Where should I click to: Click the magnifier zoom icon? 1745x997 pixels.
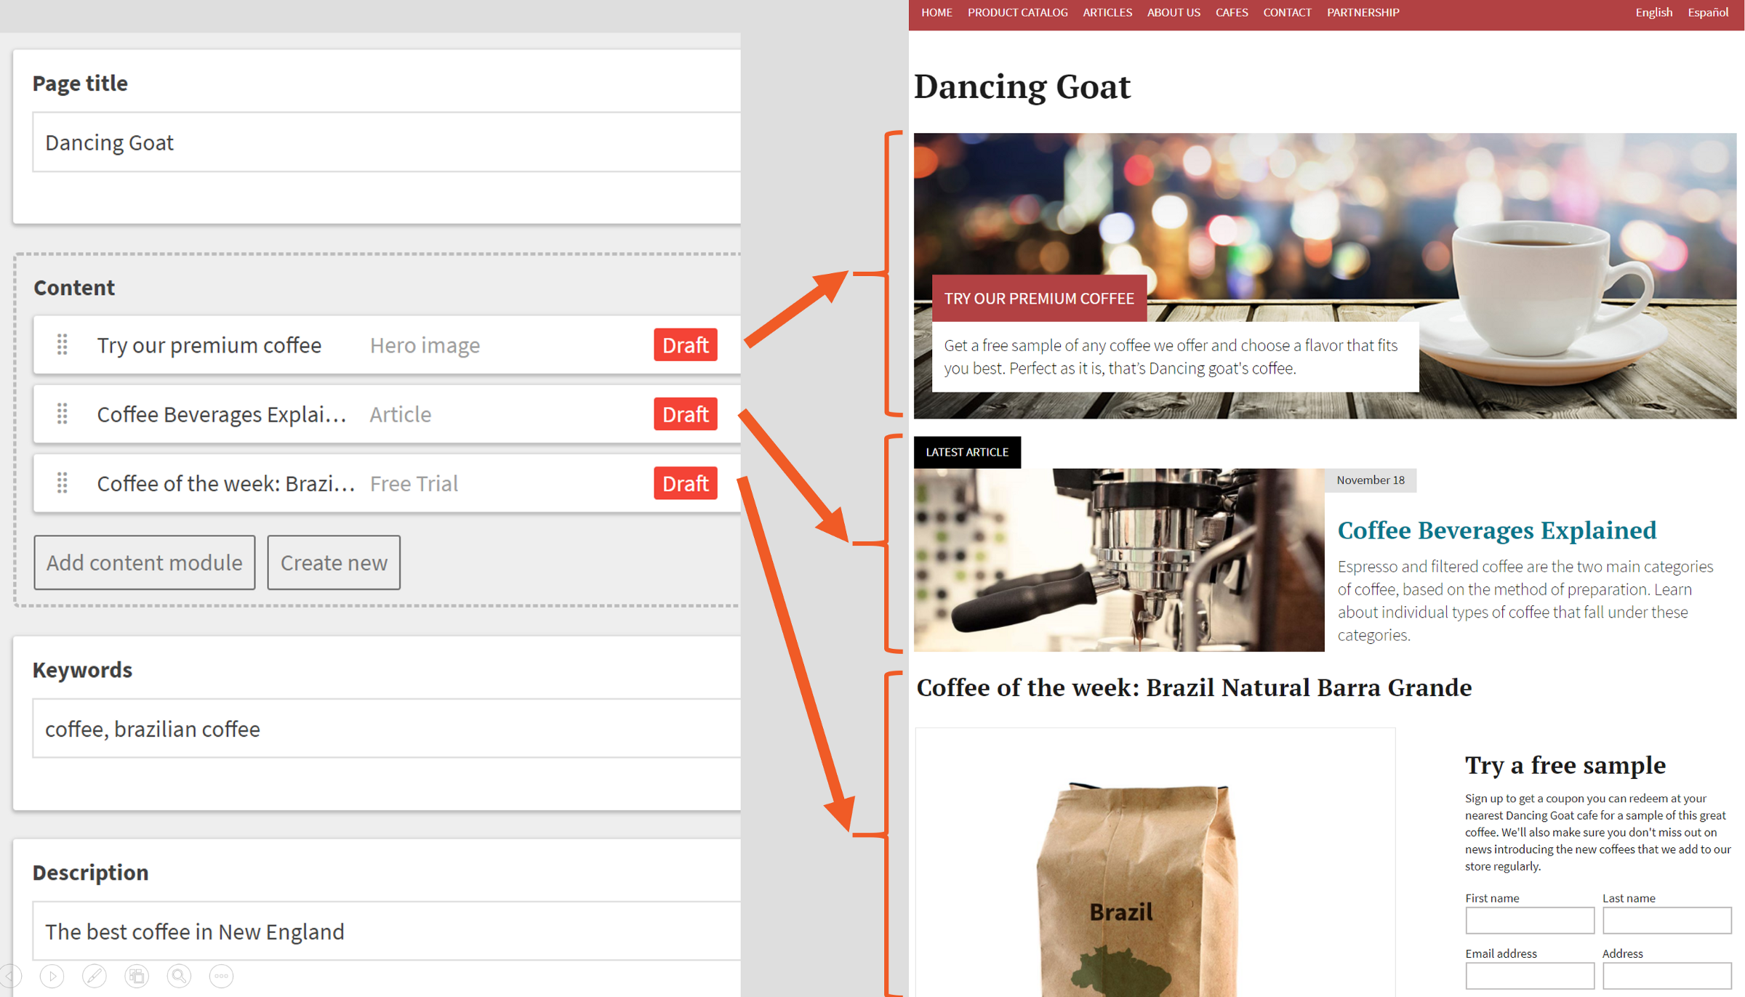click(x=179, y=976)
